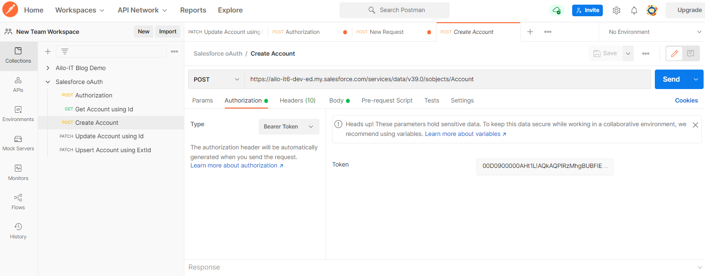Open the Cookies link
705x276 pixels.
(x=686, y=101)
